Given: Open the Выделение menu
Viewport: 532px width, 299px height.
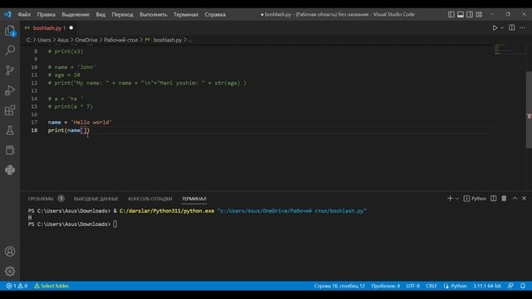Looking at the screenshot, I should (x=76, y=15).
